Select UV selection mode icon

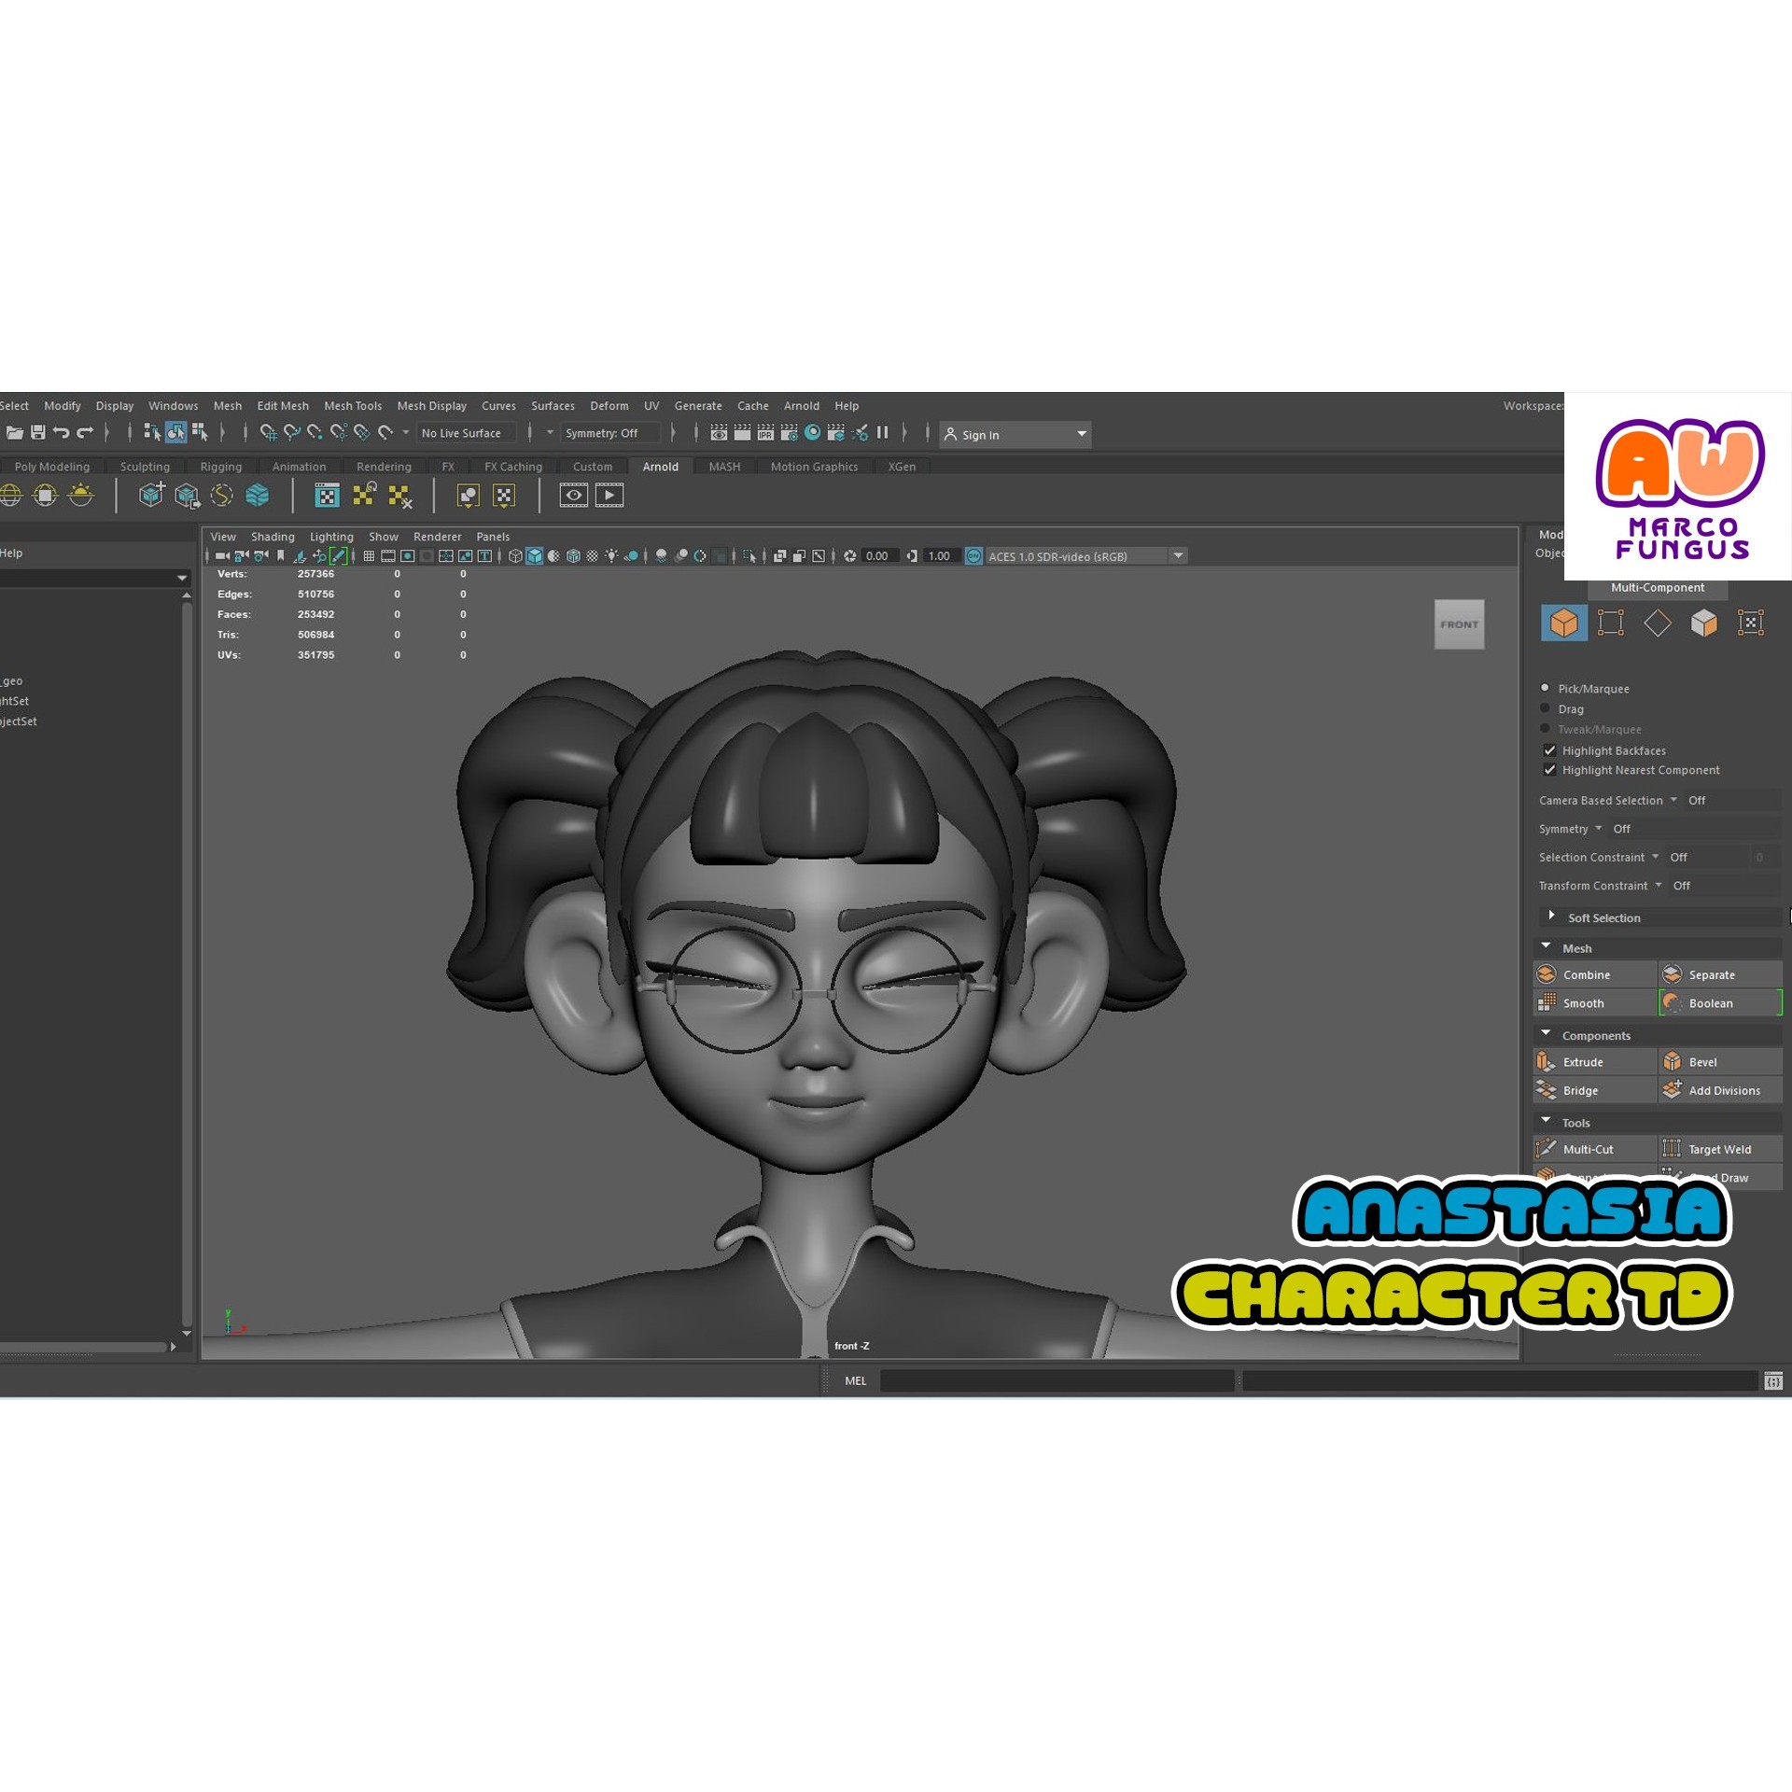point(1751,623)
